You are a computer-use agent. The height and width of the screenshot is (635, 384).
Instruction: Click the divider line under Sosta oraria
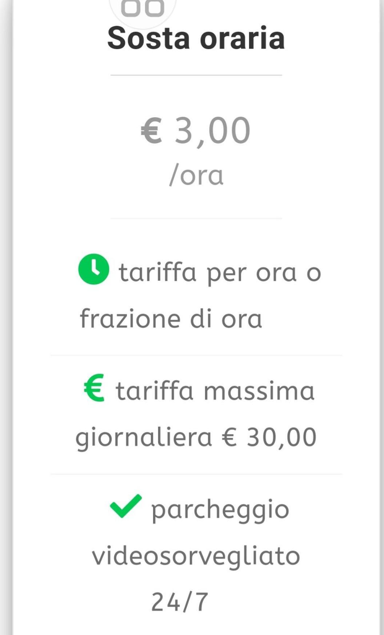pyautogui.click(x=196, y=75)
